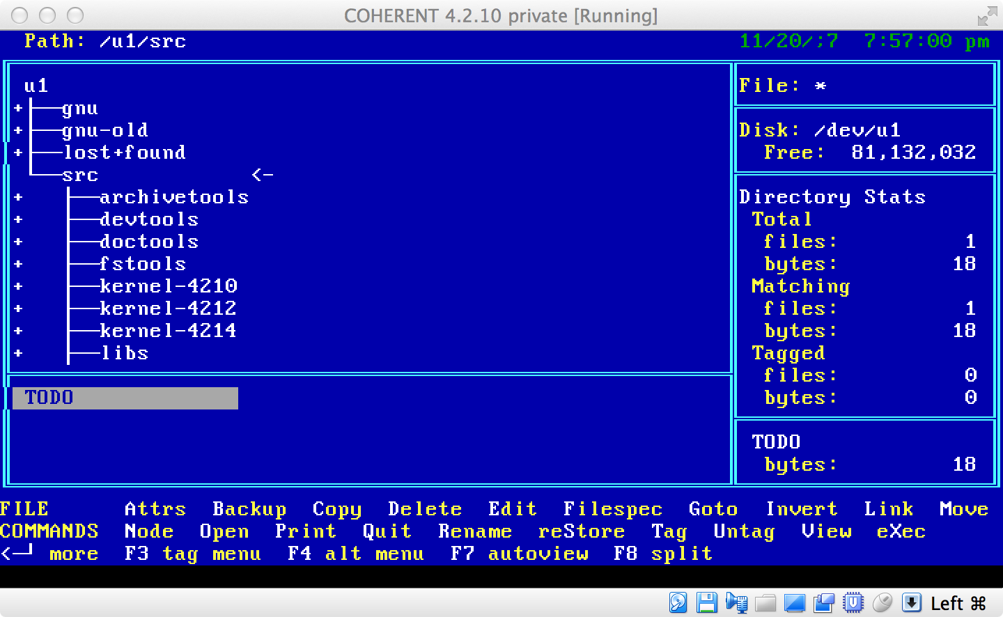Viewport: 1003px width, 617px height.
Task: Choose the Copy file command
Action: pyautogui.click(x=337, y=509)
